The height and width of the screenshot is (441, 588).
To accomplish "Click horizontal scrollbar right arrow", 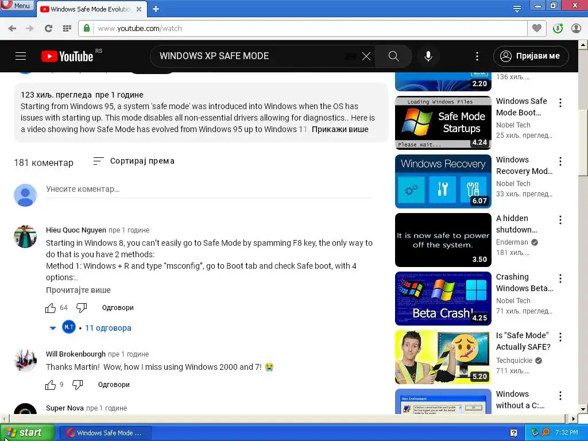I will [574, 419].
